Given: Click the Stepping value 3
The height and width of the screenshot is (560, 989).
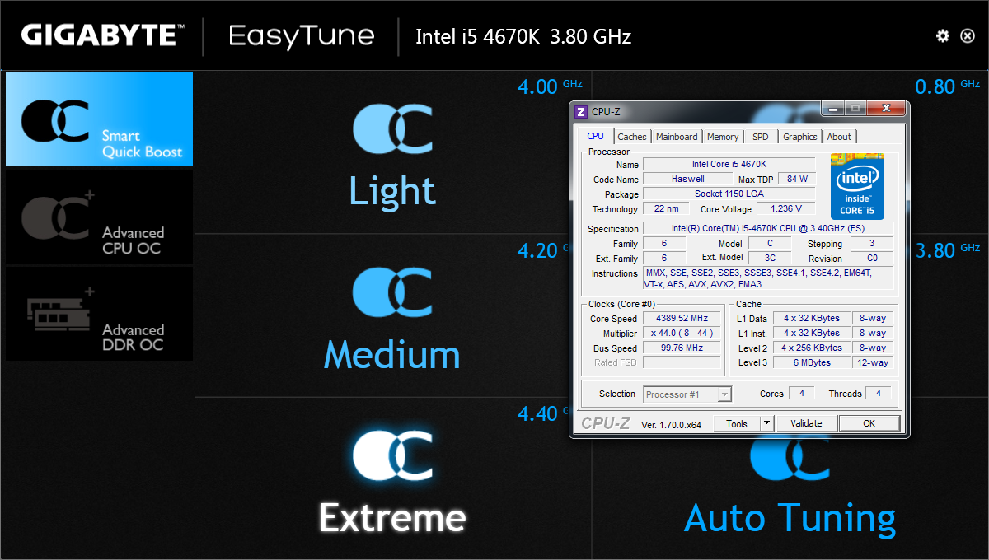Looking at the screenshot, I should 872,243.
